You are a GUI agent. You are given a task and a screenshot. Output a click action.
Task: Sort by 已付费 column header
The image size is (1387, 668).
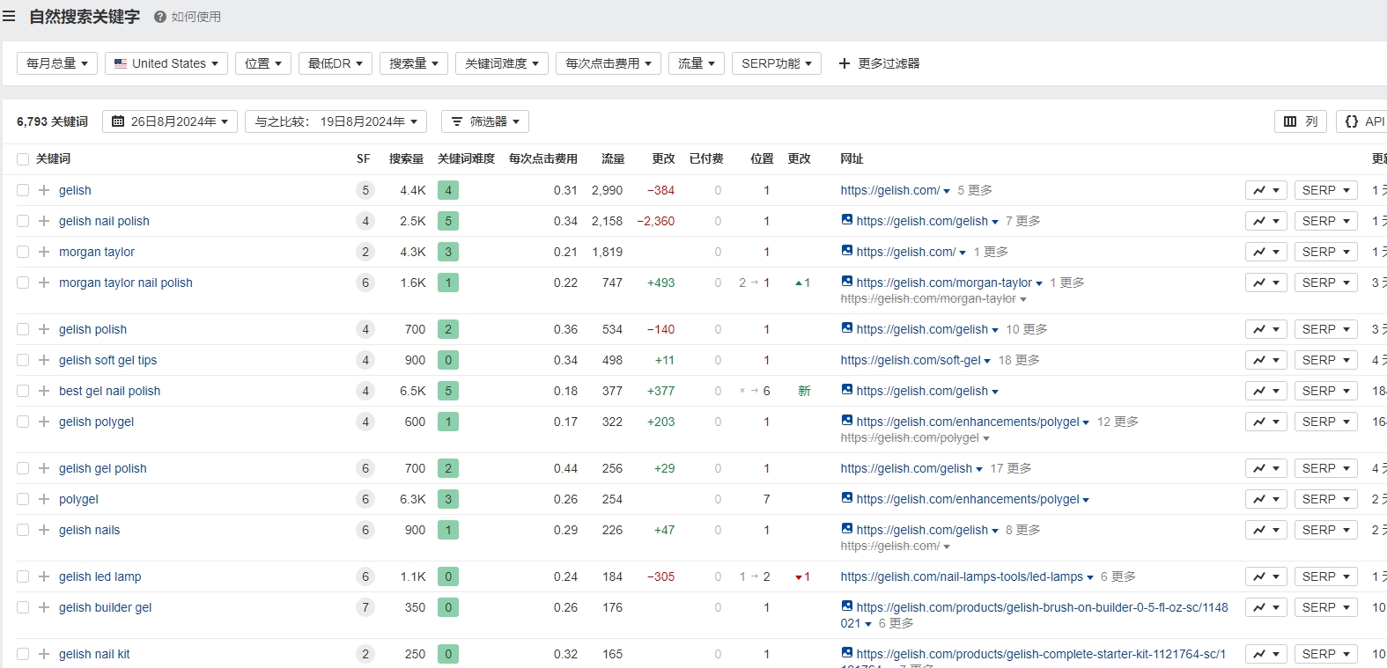[706, 159]
